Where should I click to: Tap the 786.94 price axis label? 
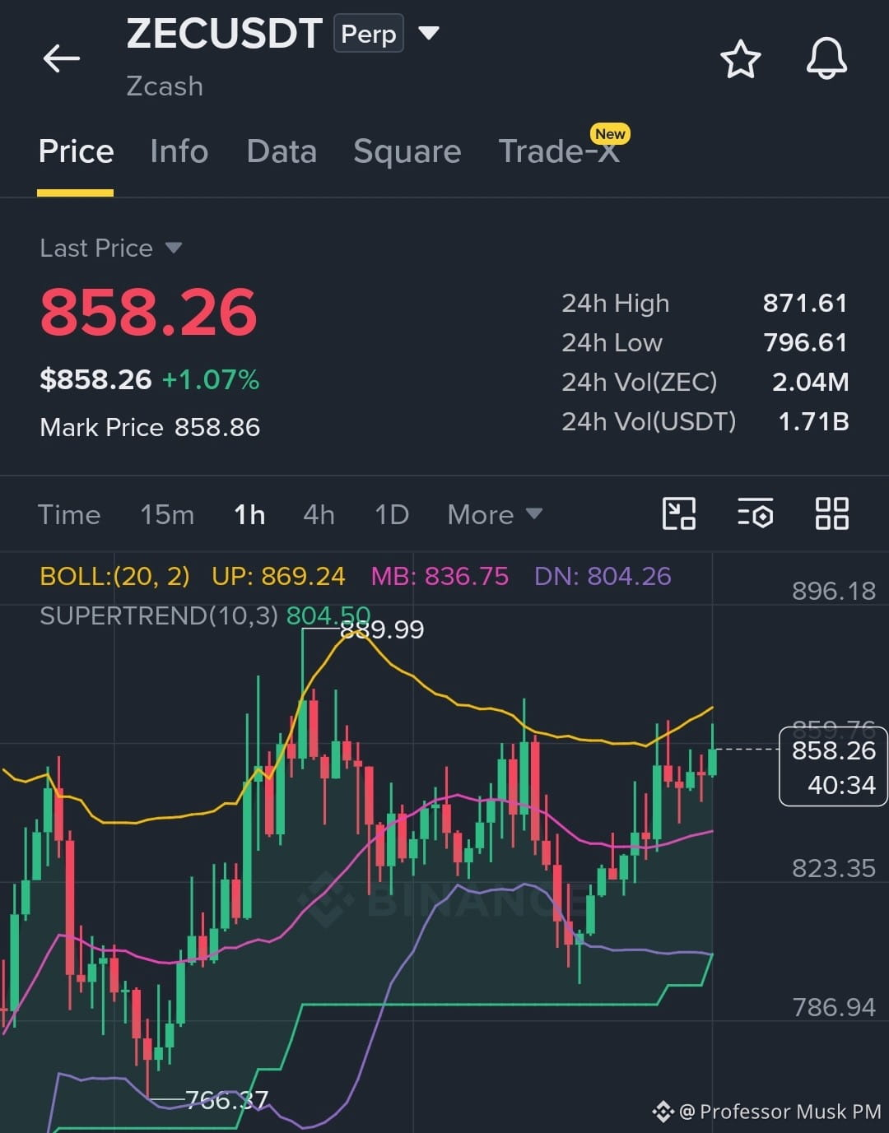(x=834, y=1007)
